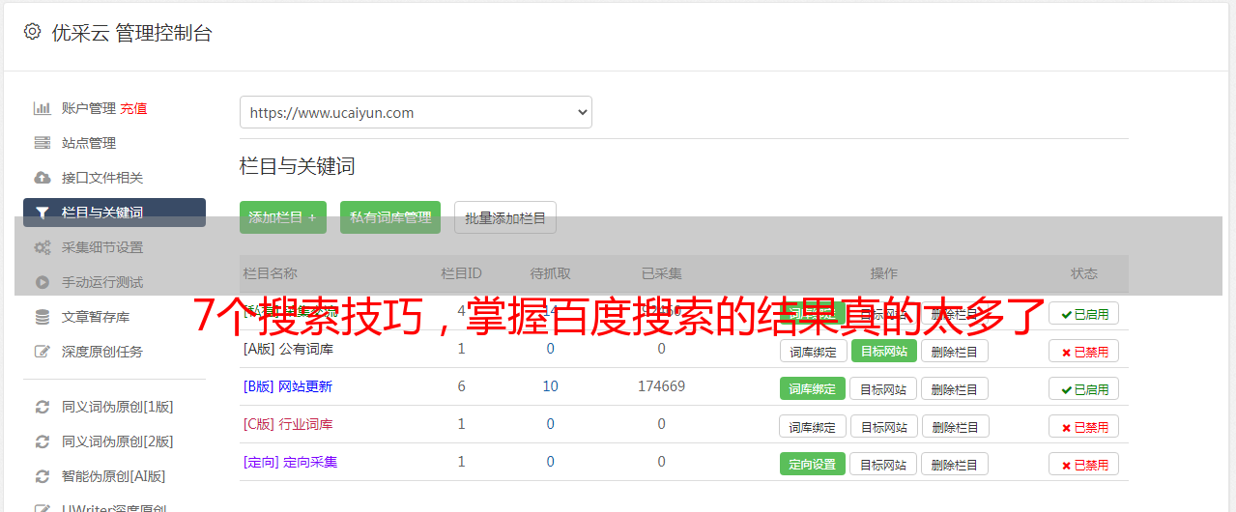1236x512 pixels.
Task: Toggle the 已禁用 status of [A版] 公有词库
Action: (x=1083, y=351)
